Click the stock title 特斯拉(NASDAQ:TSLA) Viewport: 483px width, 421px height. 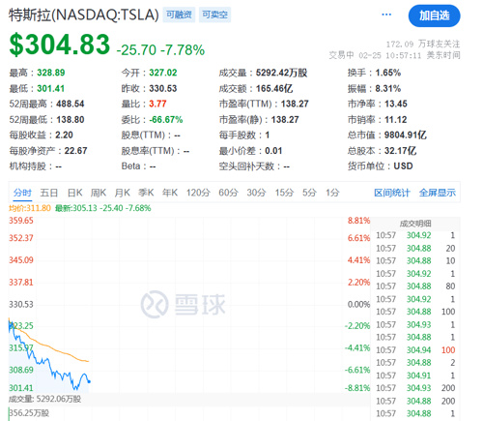[84, 15]
